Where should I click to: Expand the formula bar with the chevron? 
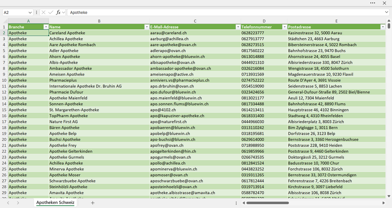coord(386,12)
